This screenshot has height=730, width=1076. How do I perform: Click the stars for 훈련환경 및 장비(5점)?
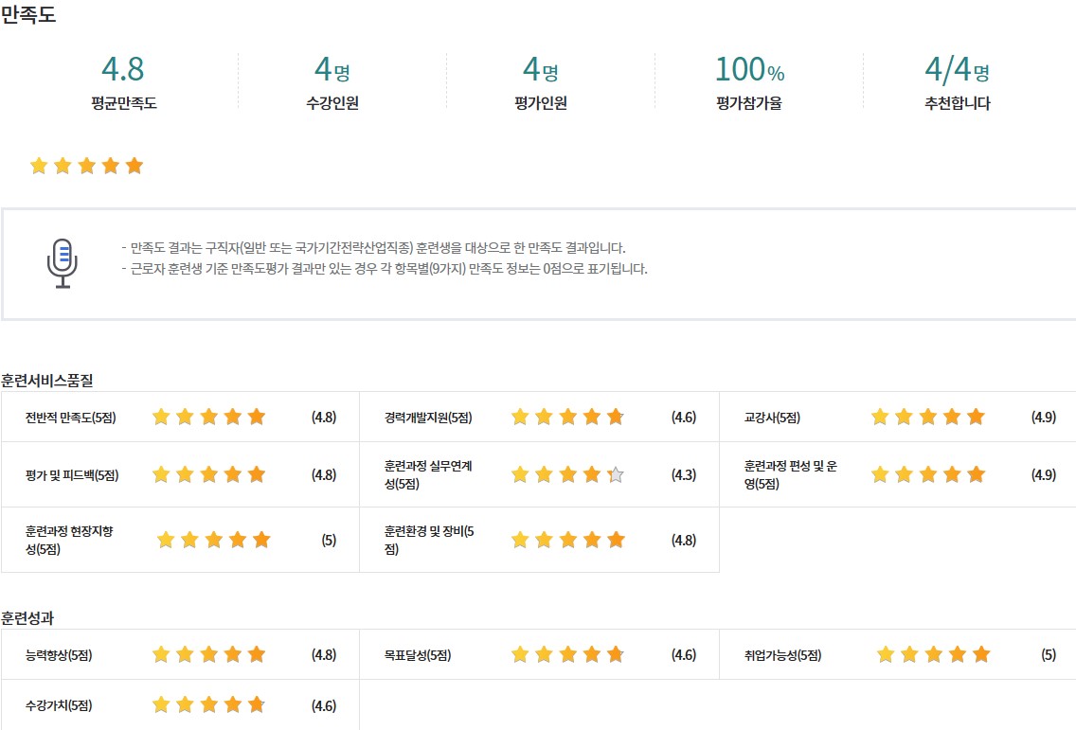(567, 540)
